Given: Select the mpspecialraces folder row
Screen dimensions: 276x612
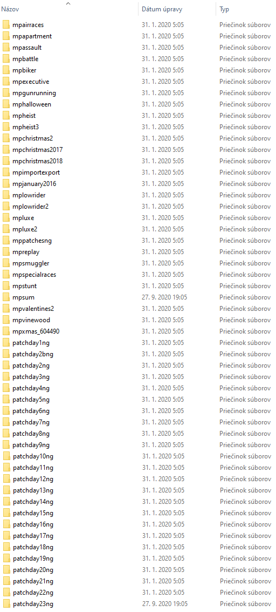Looking at the screenshot, I should click(138, 275).
